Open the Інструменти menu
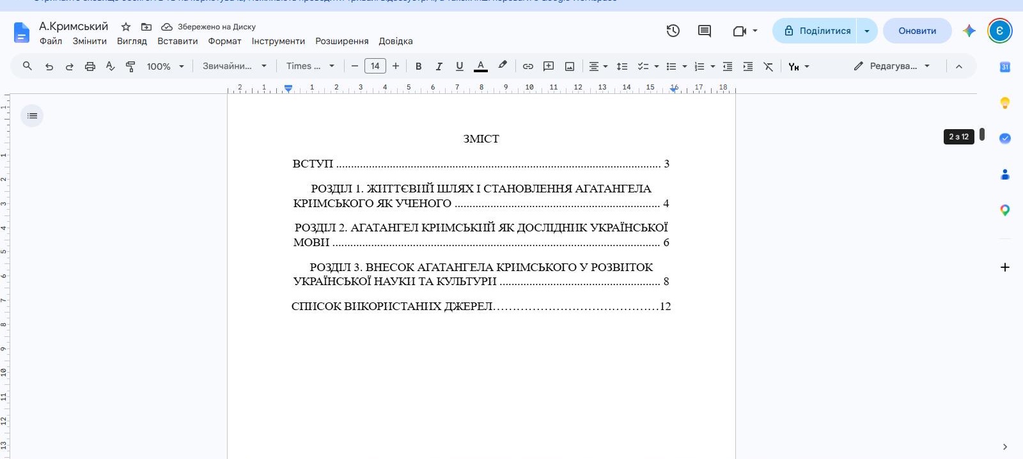The image size is (1023, 459). [x=278, y=41]
